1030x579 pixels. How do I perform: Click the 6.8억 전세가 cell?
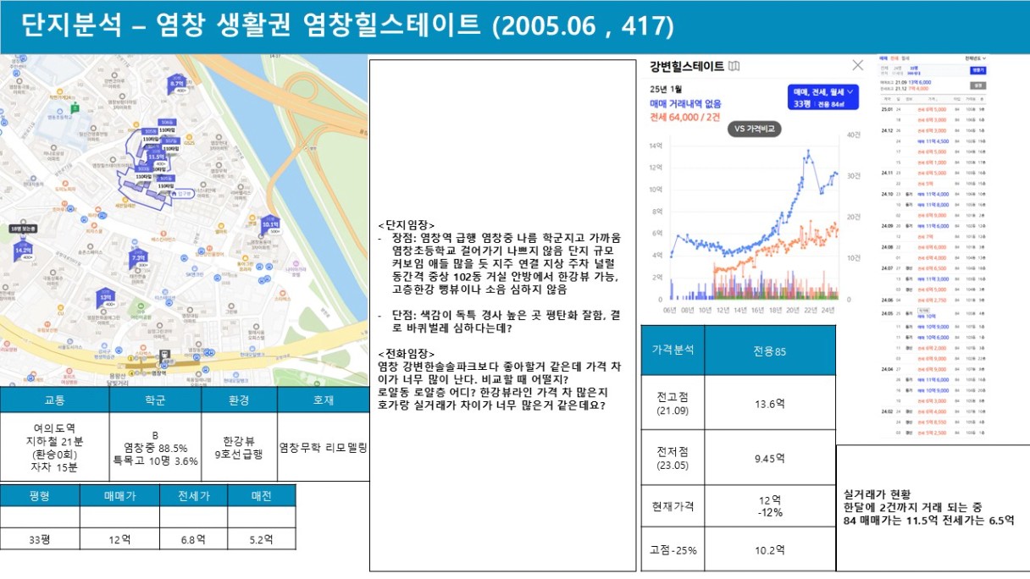point(194,539)
